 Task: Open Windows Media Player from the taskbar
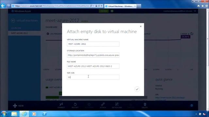point(34,114)
